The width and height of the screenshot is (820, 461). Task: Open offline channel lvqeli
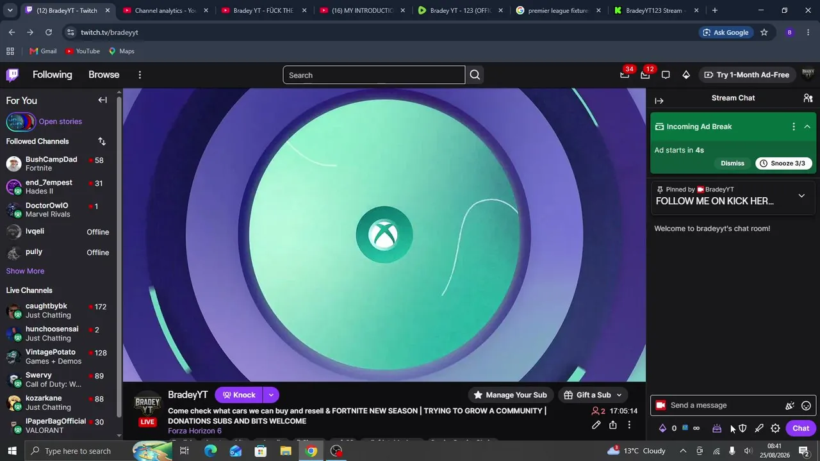coord(58,231)
